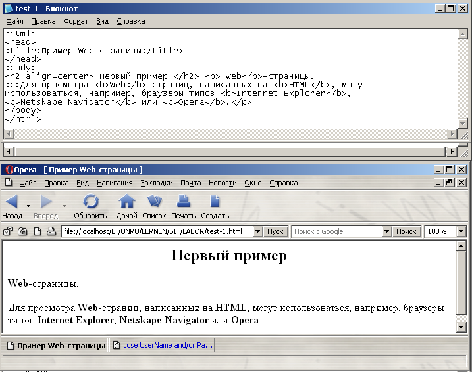This screenshot has width=472, height=372.
Task: Click the blank page icon in address toolbar
Action: pos(38,231)
